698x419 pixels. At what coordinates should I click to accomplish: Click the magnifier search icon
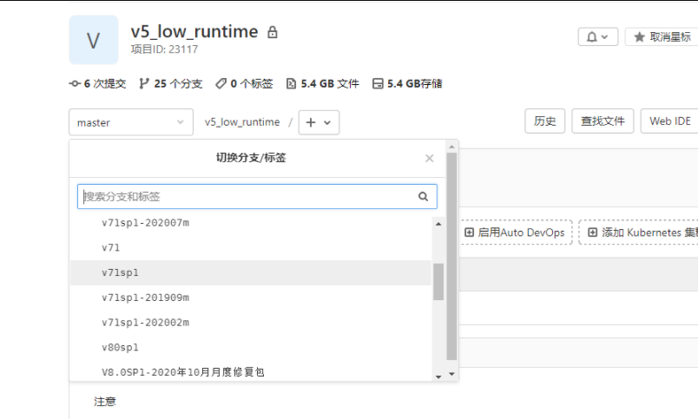click(424, 197)
